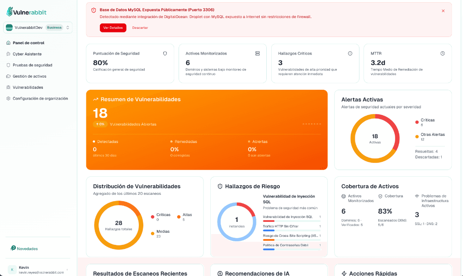This screenshot has width=463, height=276.
Task: Open the user menu dots next to Kevin
Action: click(x=67, y=270)
